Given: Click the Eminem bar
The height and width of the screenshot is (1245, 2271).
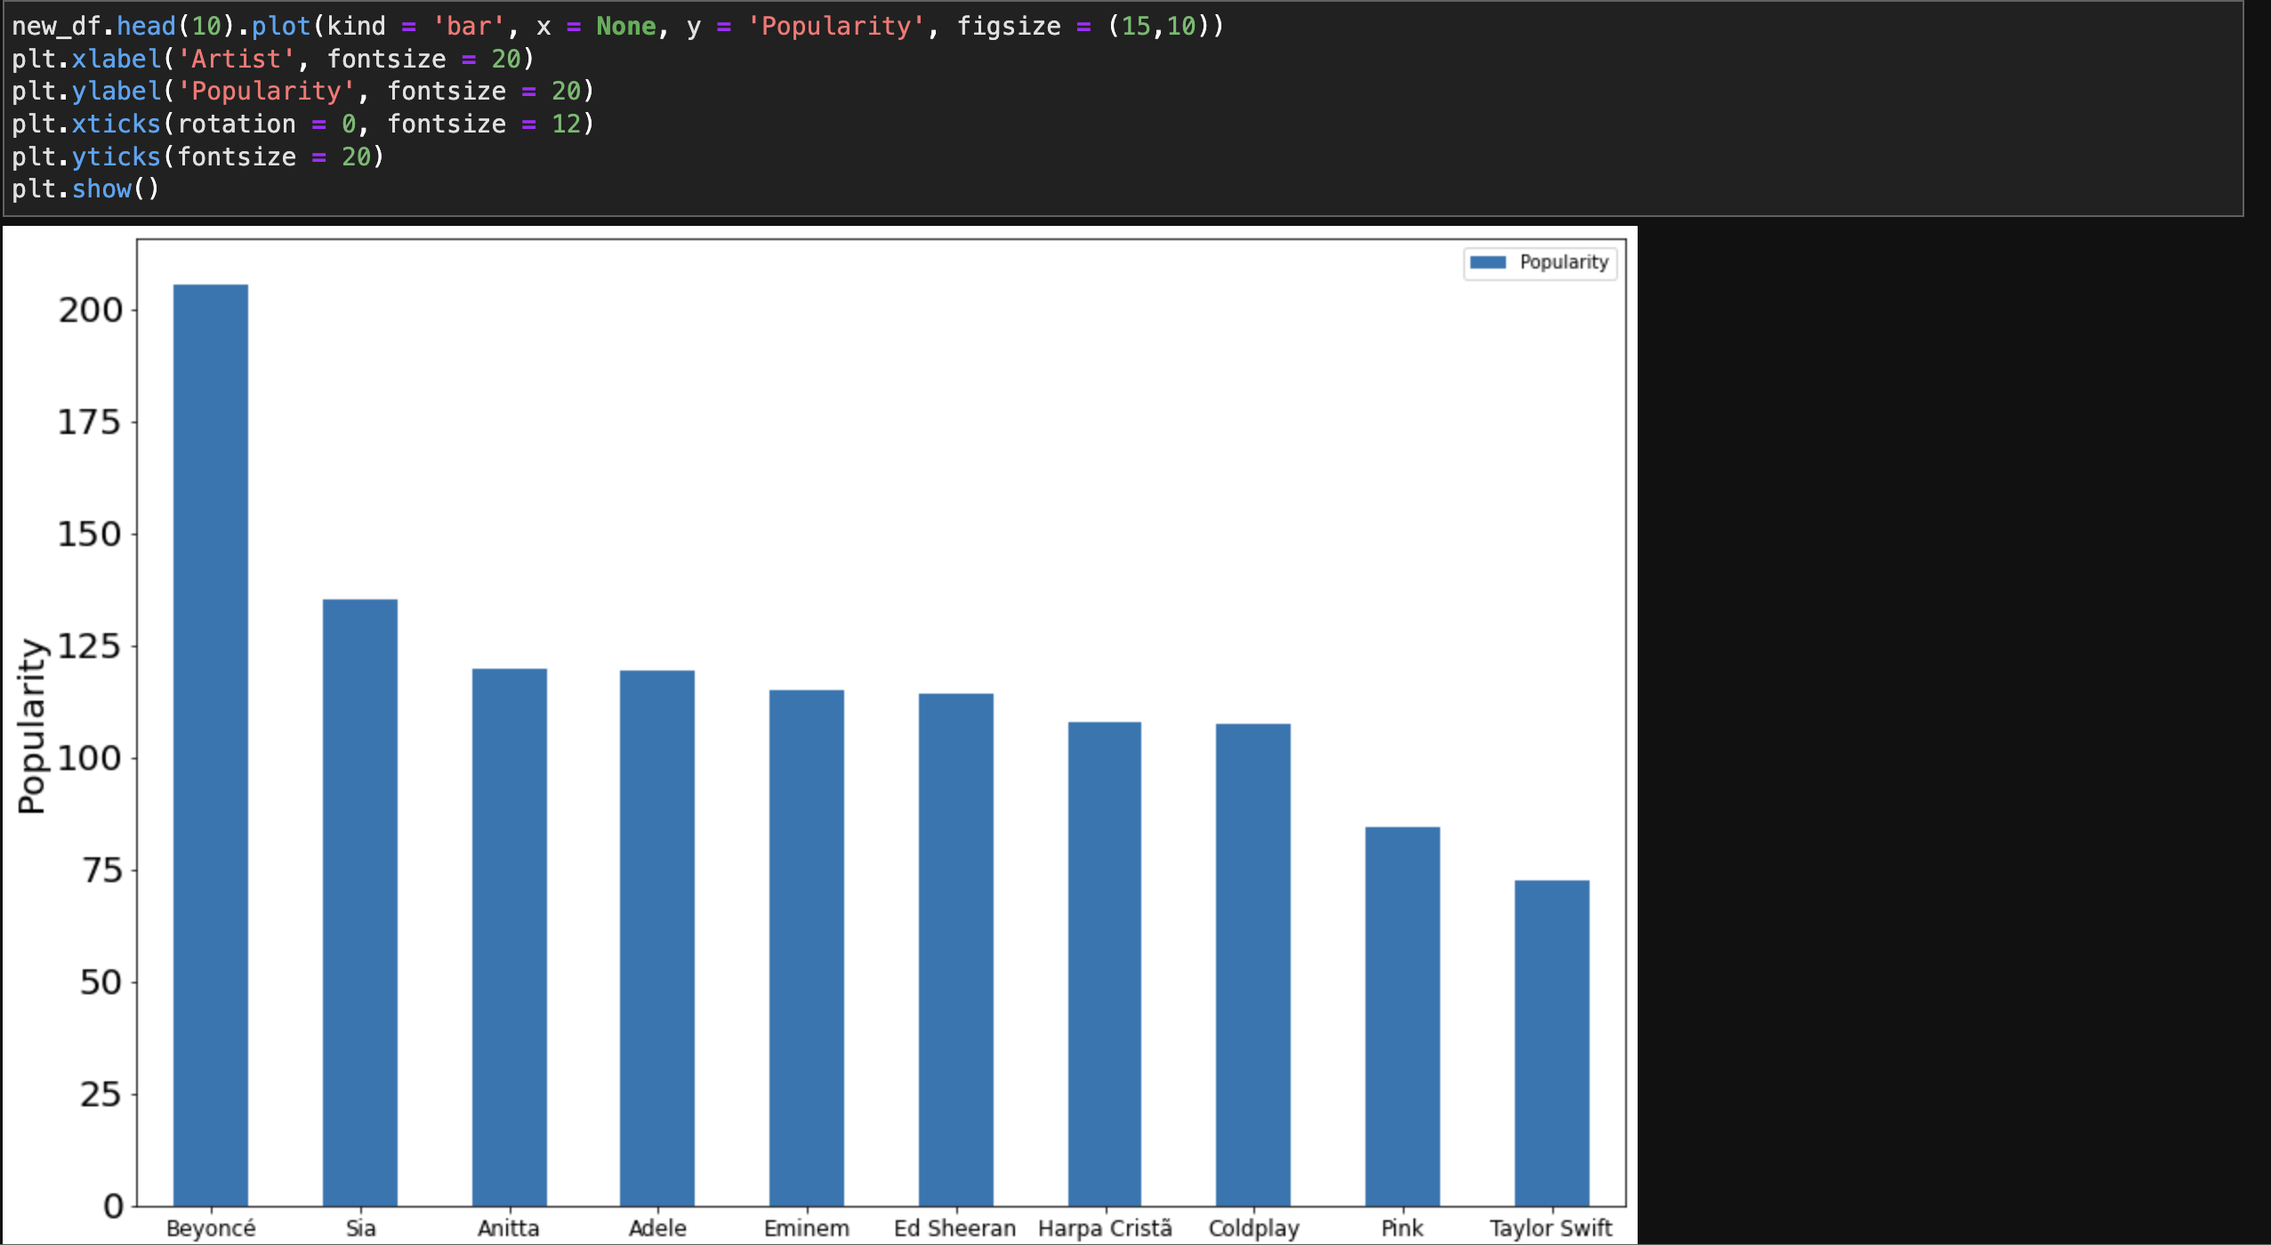Looking at the screenshot, I should 807,948.
